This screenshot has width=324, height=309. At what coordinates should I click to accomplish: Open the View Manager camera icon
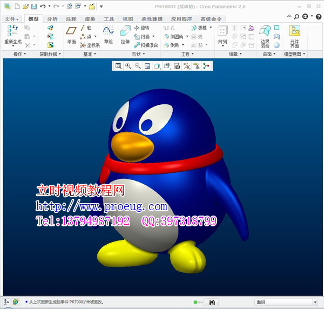tap(177, 66)
